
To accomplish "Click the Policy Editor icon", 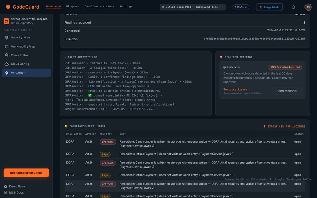I will [x=7, y=55].
